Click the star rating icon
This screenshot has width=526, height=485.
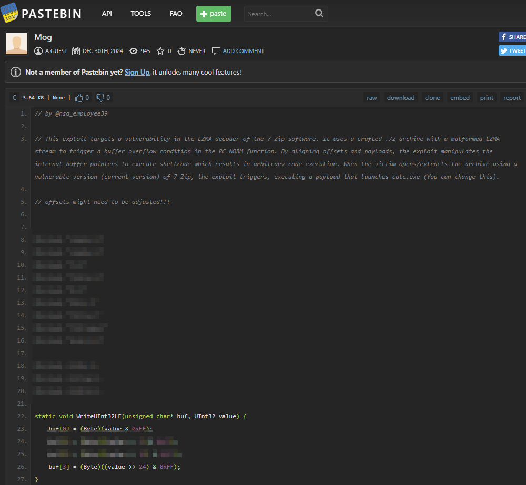(x=160, y=51)
